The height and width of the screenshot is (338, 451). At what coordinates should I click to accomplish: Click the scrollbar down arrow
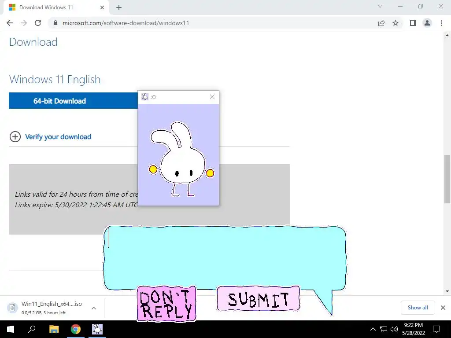coord(447,291)
